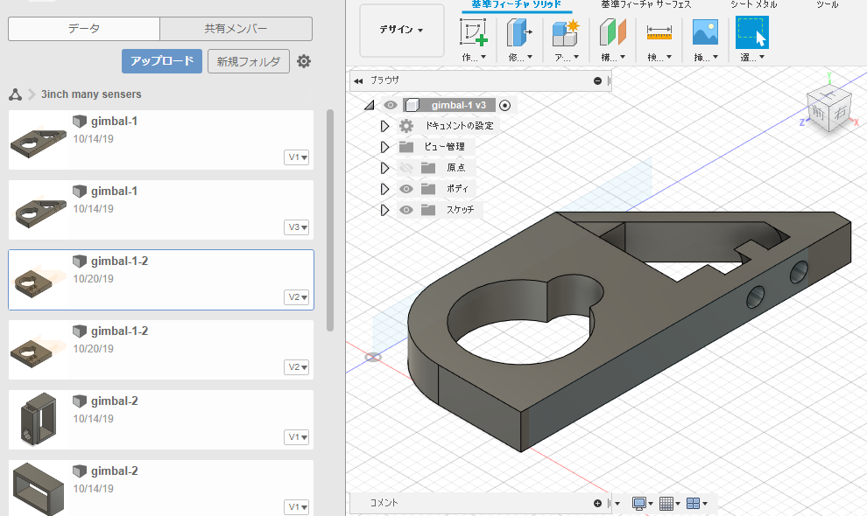Click the top face of the ViewCube

click(x=828, y=95)
